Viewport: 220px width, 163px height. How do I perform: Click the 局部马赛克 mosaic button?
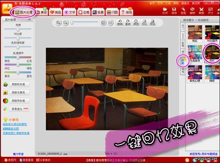(19, 93)
